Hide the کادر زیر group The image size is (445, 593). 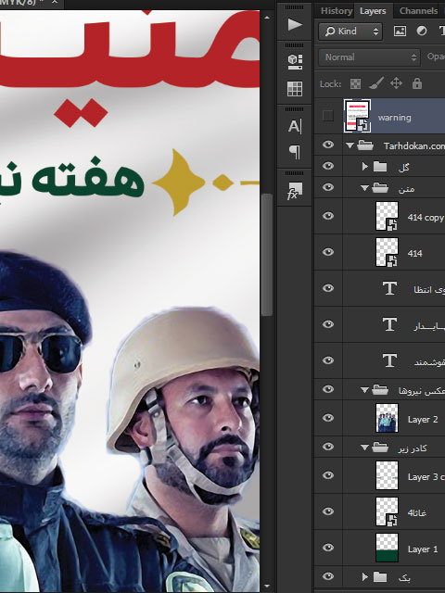tap(328, 447)
